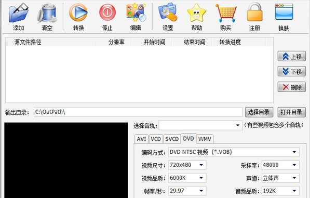Click the 上移 move up button
310x198 pixels.
[x=292, y=57]
